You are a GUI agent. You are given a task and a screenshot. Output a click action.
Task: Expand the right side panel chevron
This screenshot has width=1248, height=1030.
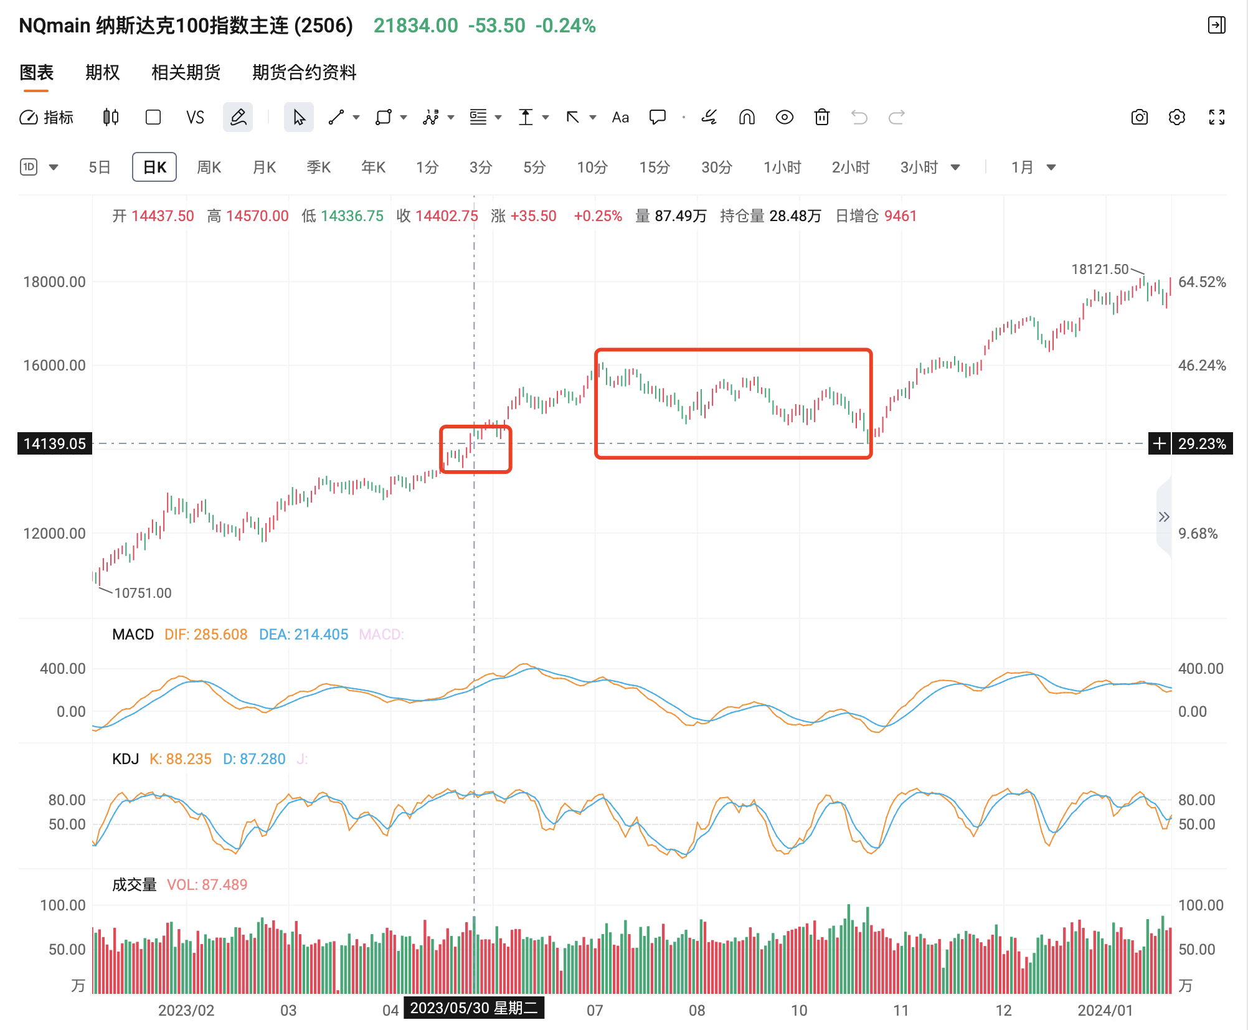tap(1164, 517)
